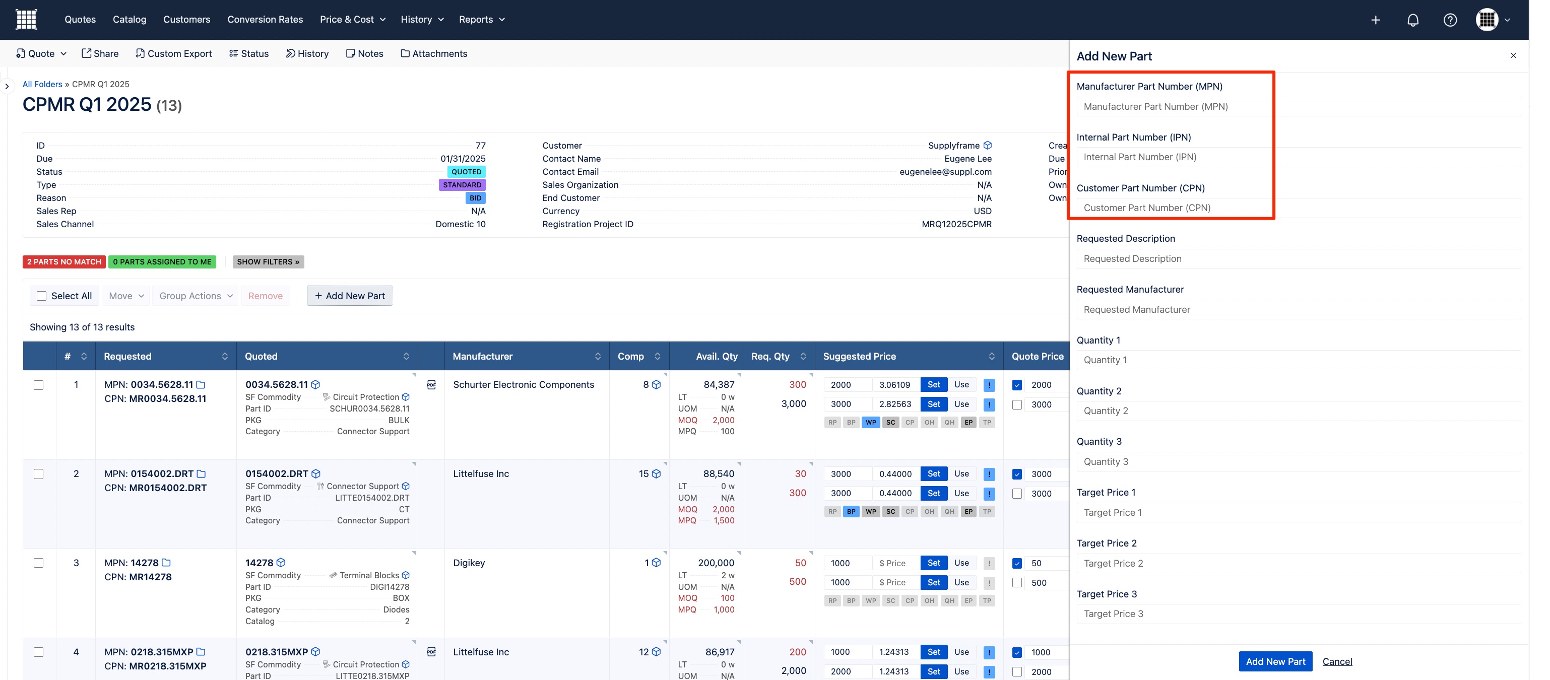
Task: Click cube icon beside Terminal Blocks commodity
Action: (406, 575)
